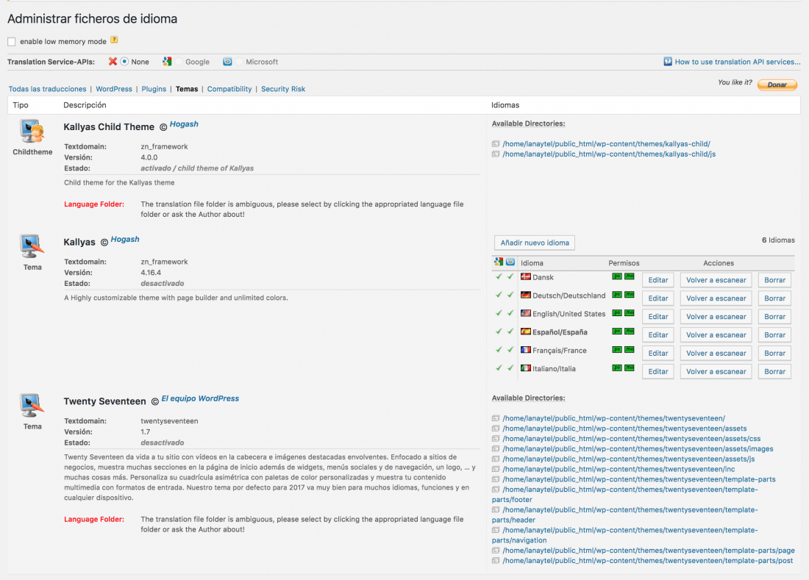The image size is (809, 580).
Task: Click the red X icon for None
Action: 113,61
